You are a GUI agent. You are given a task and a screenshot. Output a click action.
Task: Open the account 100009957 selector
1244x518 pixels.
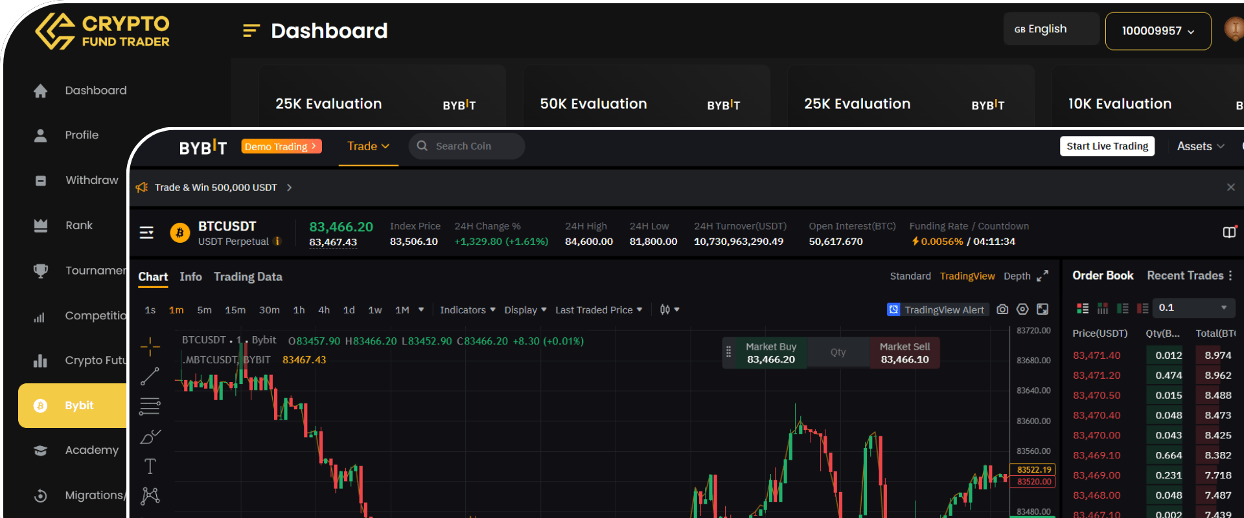click(x=1157, y=31)
